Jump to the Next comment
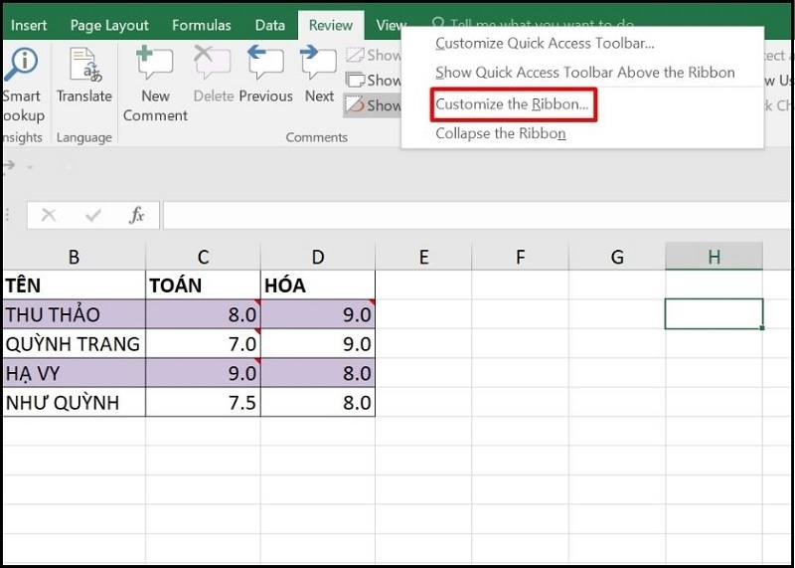The image size is (795, 568). tap(319, 75)
